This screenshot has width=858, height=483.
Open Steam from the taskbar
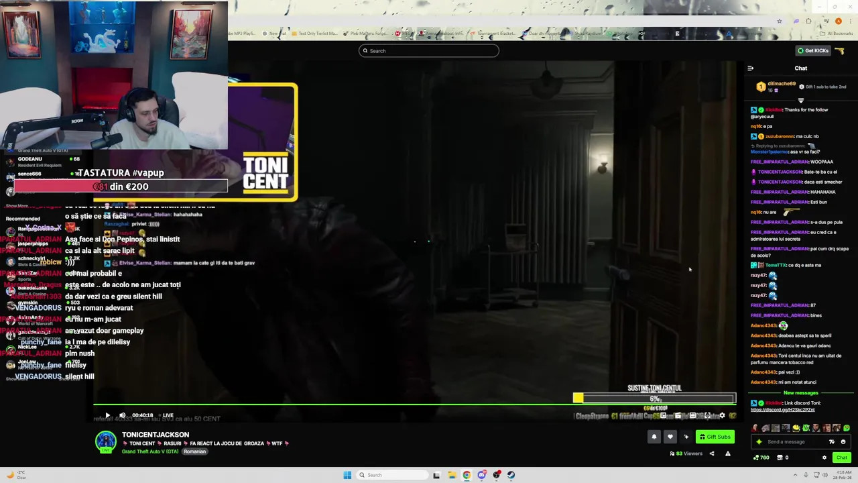click(511, 475)
